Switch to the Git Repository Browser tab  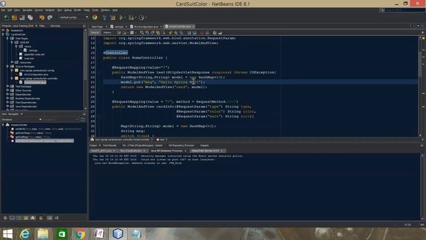pyautogui.click(x=182, y=145)
